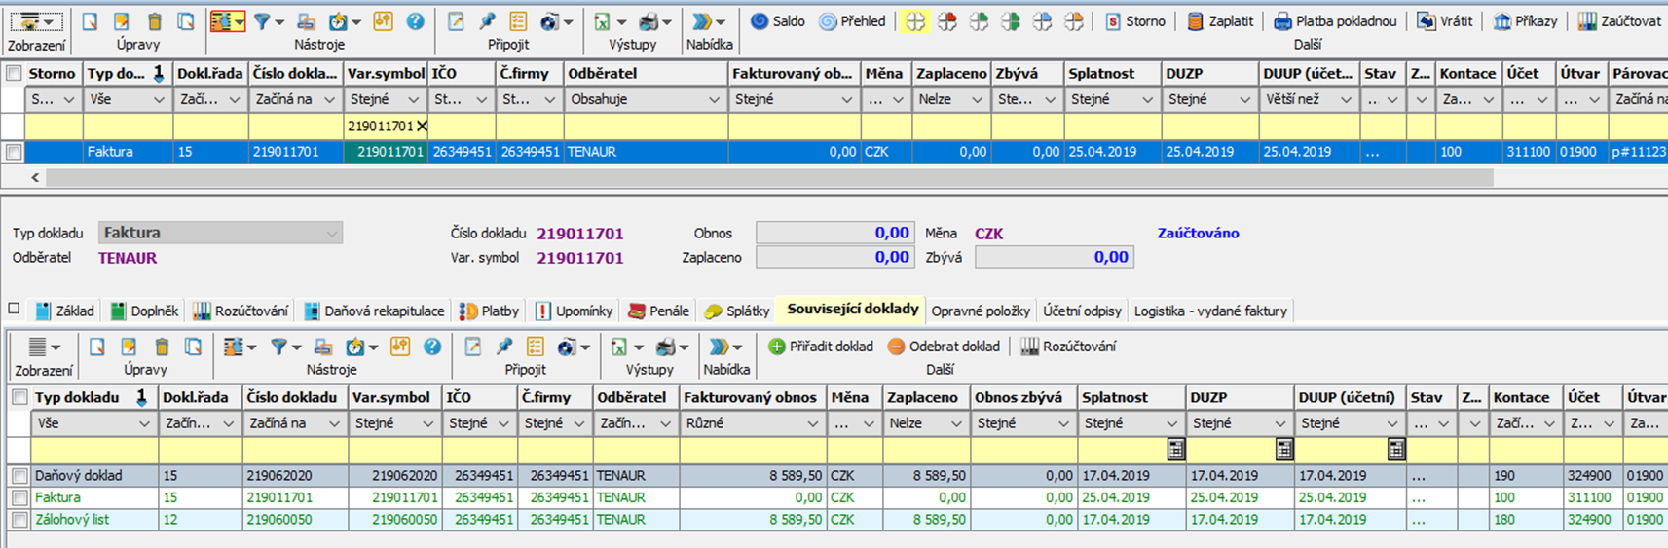Open the 'Větší než' DUUP filter dropdown

[1346, 99]
